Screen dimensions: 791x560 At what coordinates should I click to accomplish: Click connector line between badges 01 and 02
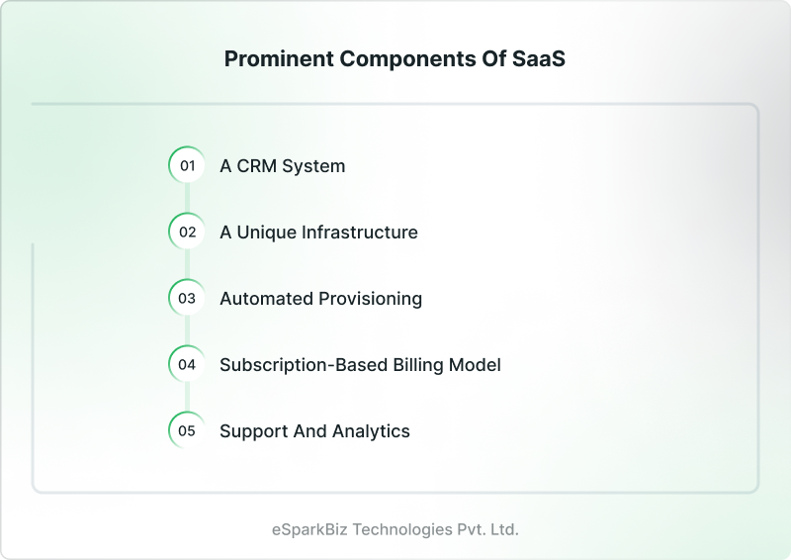pos(187,198)
